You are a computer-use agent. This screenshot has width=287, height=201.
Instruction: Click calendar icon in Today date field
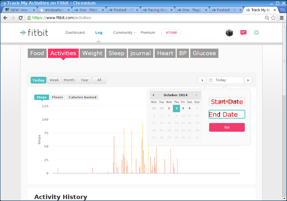coord(211,80)
